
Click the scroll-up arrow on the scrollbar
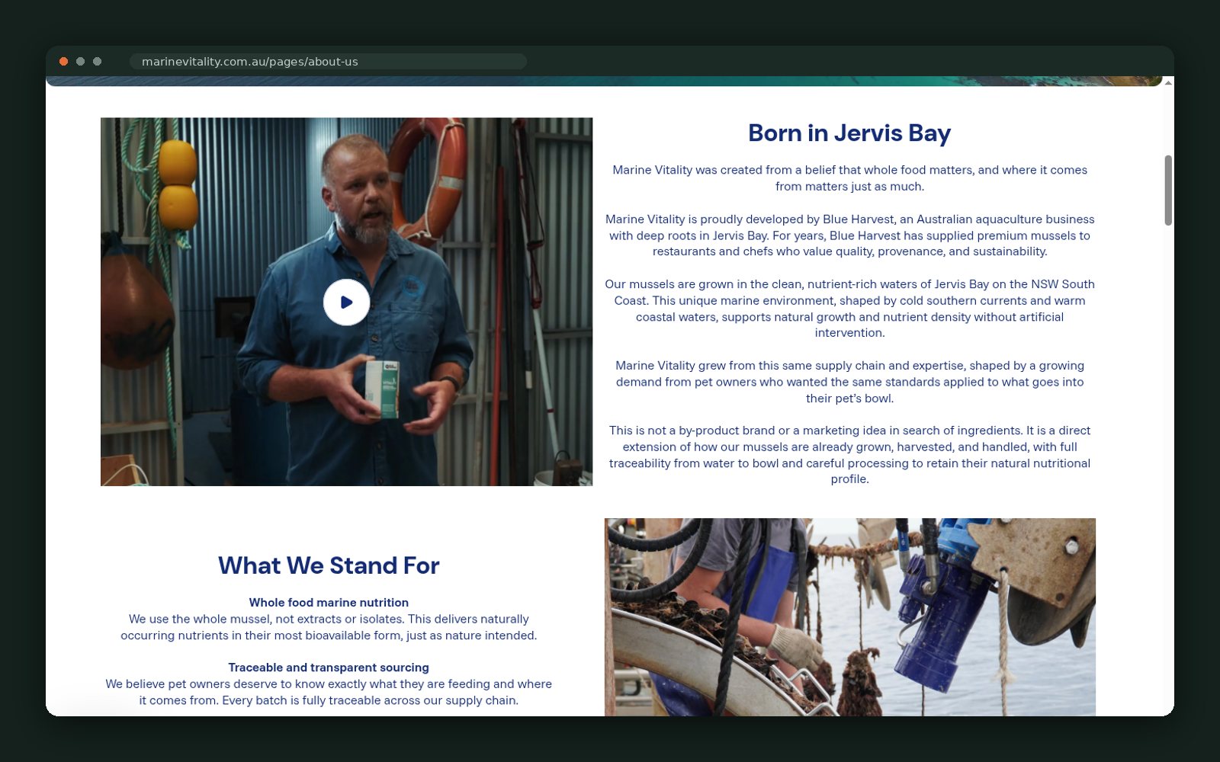[1168, 82]
